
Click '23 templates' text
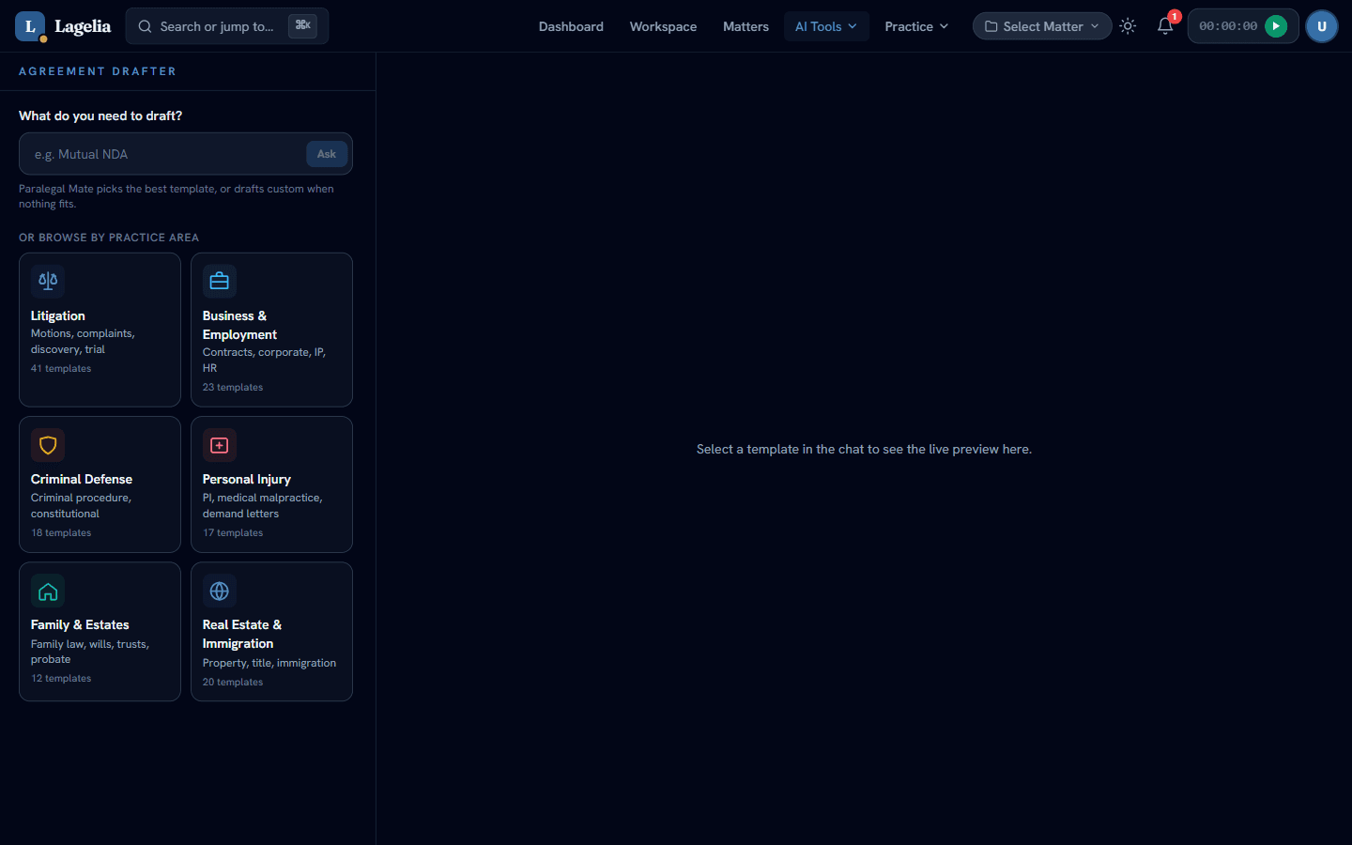point(233,388)
